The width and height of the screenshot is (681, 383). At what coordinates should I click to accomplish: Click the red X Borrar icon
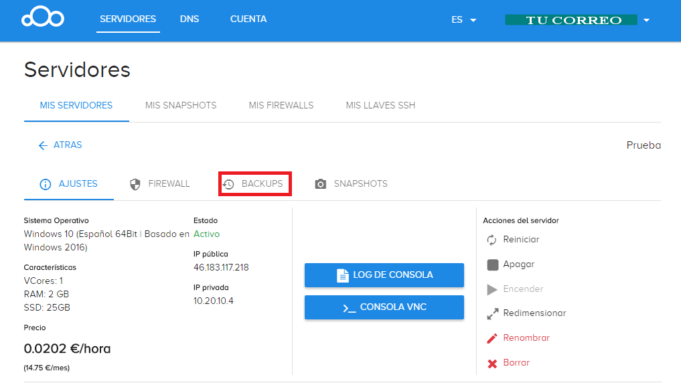492,364
